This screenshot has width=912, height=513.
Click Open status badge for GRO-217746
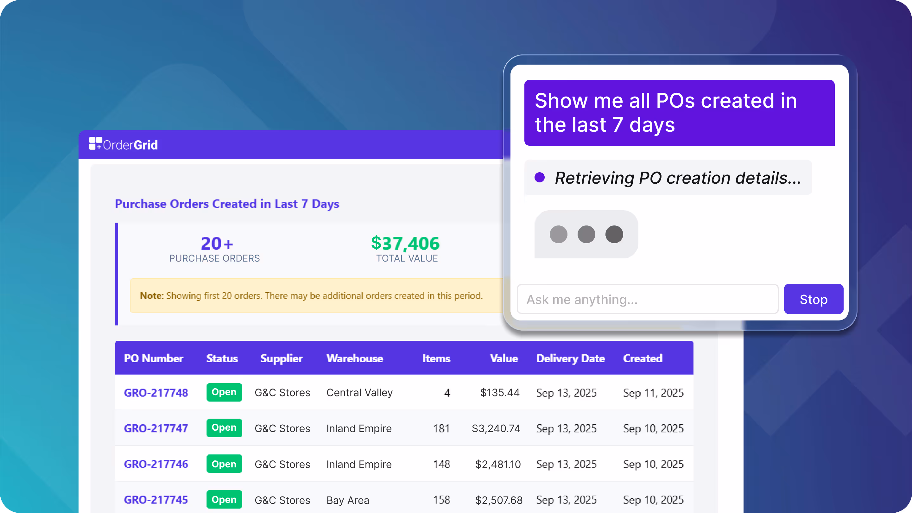(x=224, y=464)
